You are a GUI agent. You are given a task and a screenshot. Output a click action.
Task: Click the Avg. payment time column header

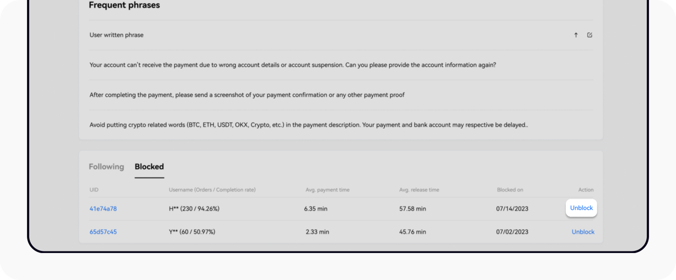(x=327, y=190)
